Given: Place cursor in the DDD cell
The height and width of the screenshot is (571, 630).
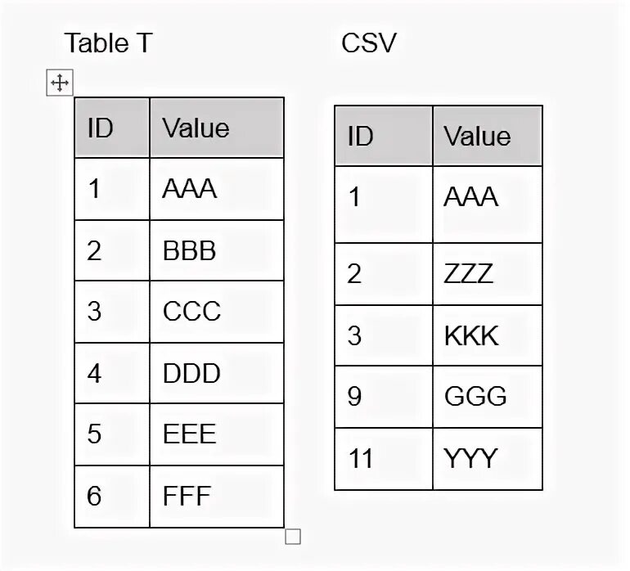Looking at the screenshot, I should point(216,373).
